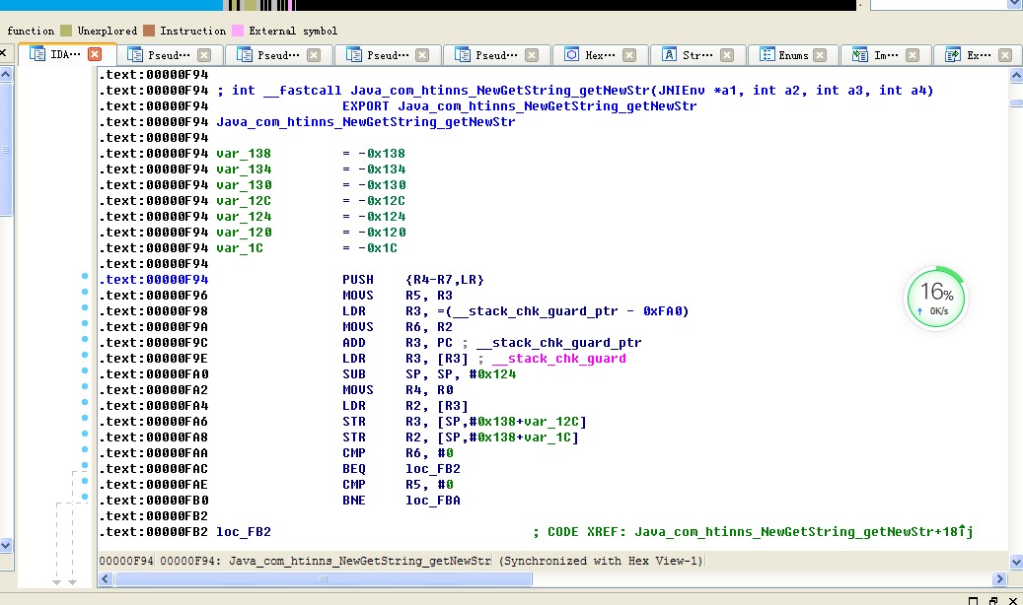Click left arrow of horizontal scrollbar
The image size is (1023, 605).
(105, 579)
